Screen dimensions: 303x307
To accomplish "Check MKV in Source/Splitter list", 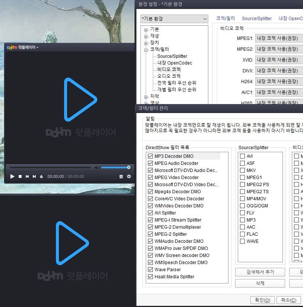I will tap(242, 170).
